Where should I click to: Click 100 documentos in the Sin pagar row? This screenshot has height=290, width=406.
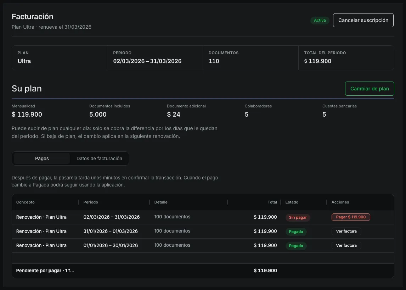[172, 217]
